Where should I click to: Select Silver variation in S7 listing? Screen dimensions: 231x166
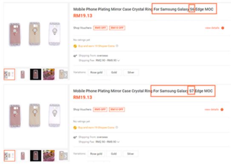coord(130,154)
